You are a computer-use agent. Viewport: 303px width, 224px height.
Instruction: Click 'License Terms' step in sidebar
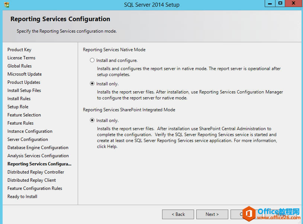coord(22,58)
